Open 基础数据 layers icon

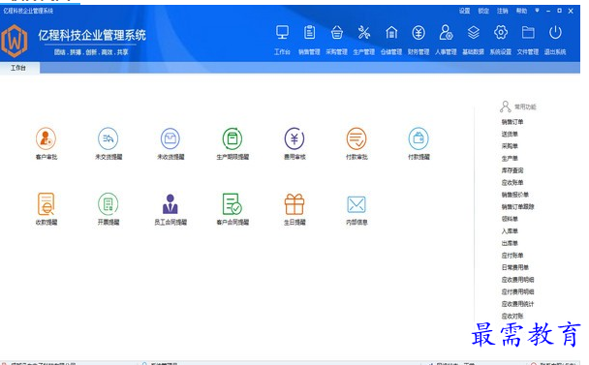(x=474, y=33)
